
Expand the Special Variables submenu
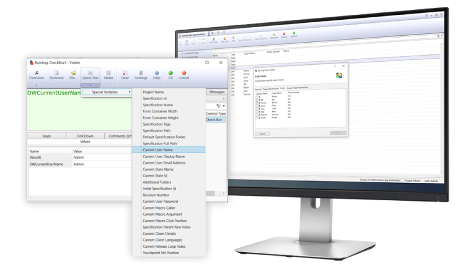[x=106, y=92]
